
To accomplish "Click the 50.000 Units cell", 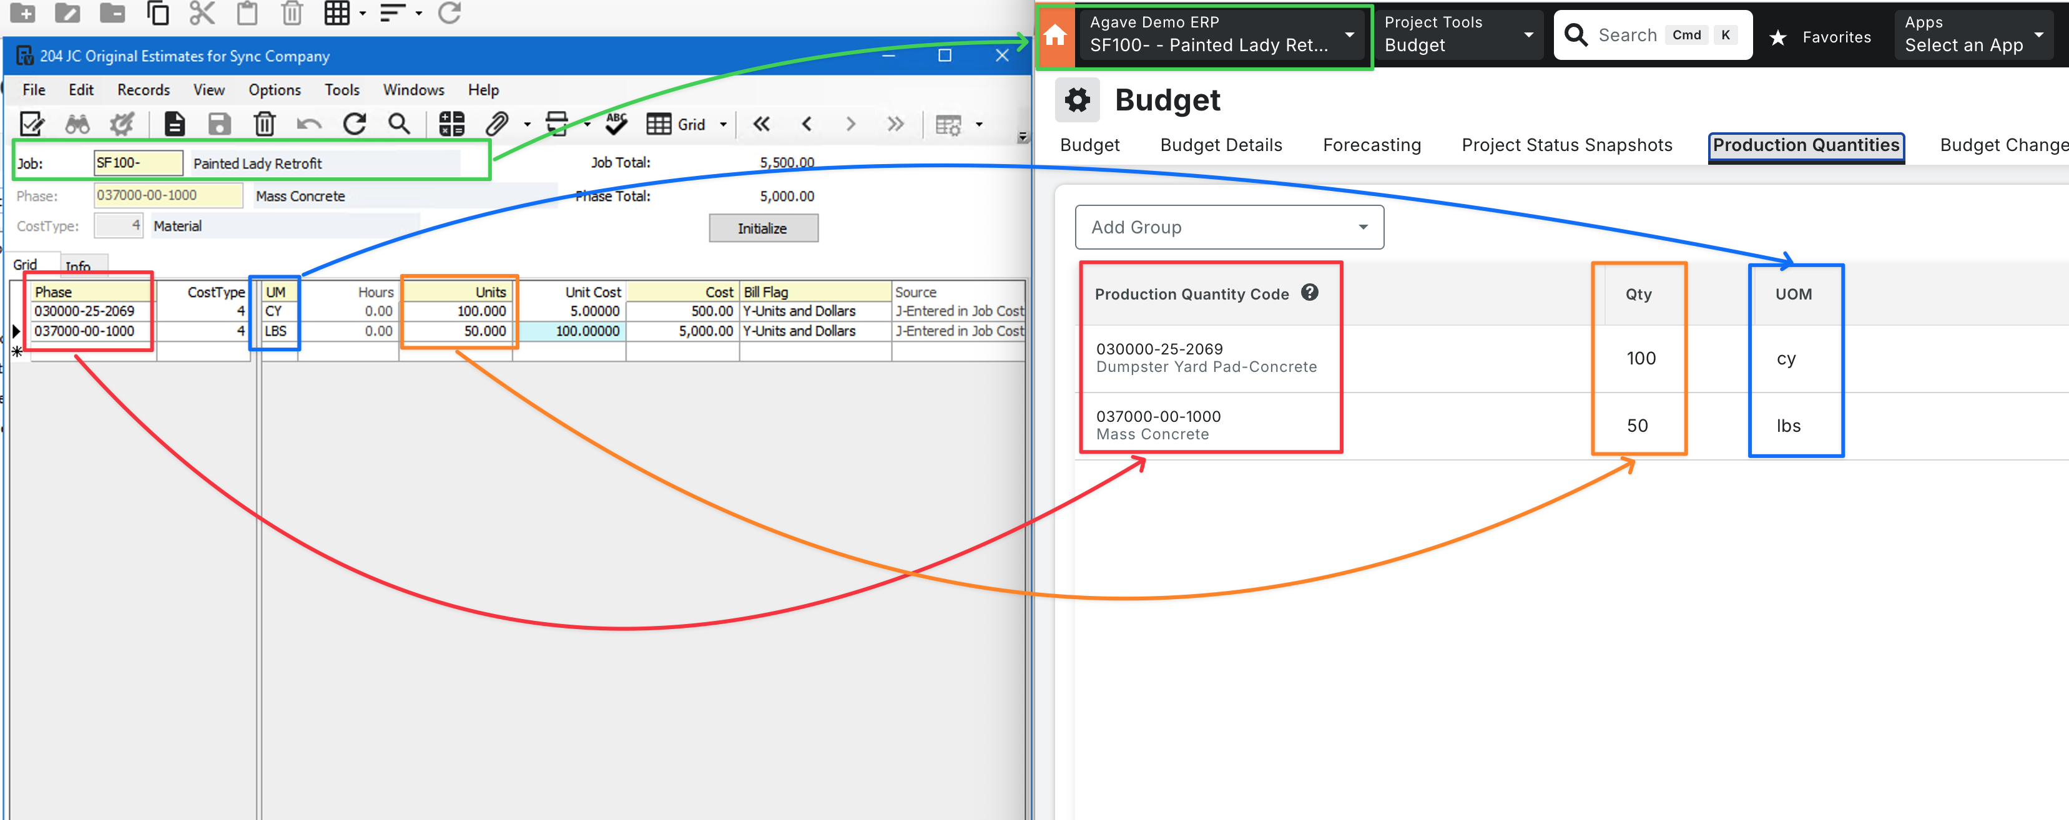I will pyautogui.click(x=456, y=331).
